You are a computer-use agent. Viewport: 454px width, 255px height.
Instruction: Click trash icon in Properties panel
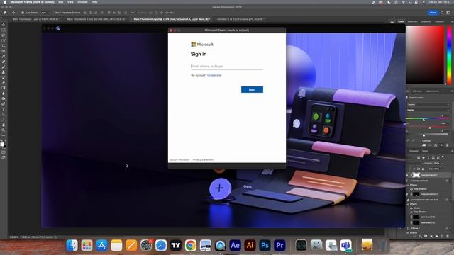tap(447, 145)
